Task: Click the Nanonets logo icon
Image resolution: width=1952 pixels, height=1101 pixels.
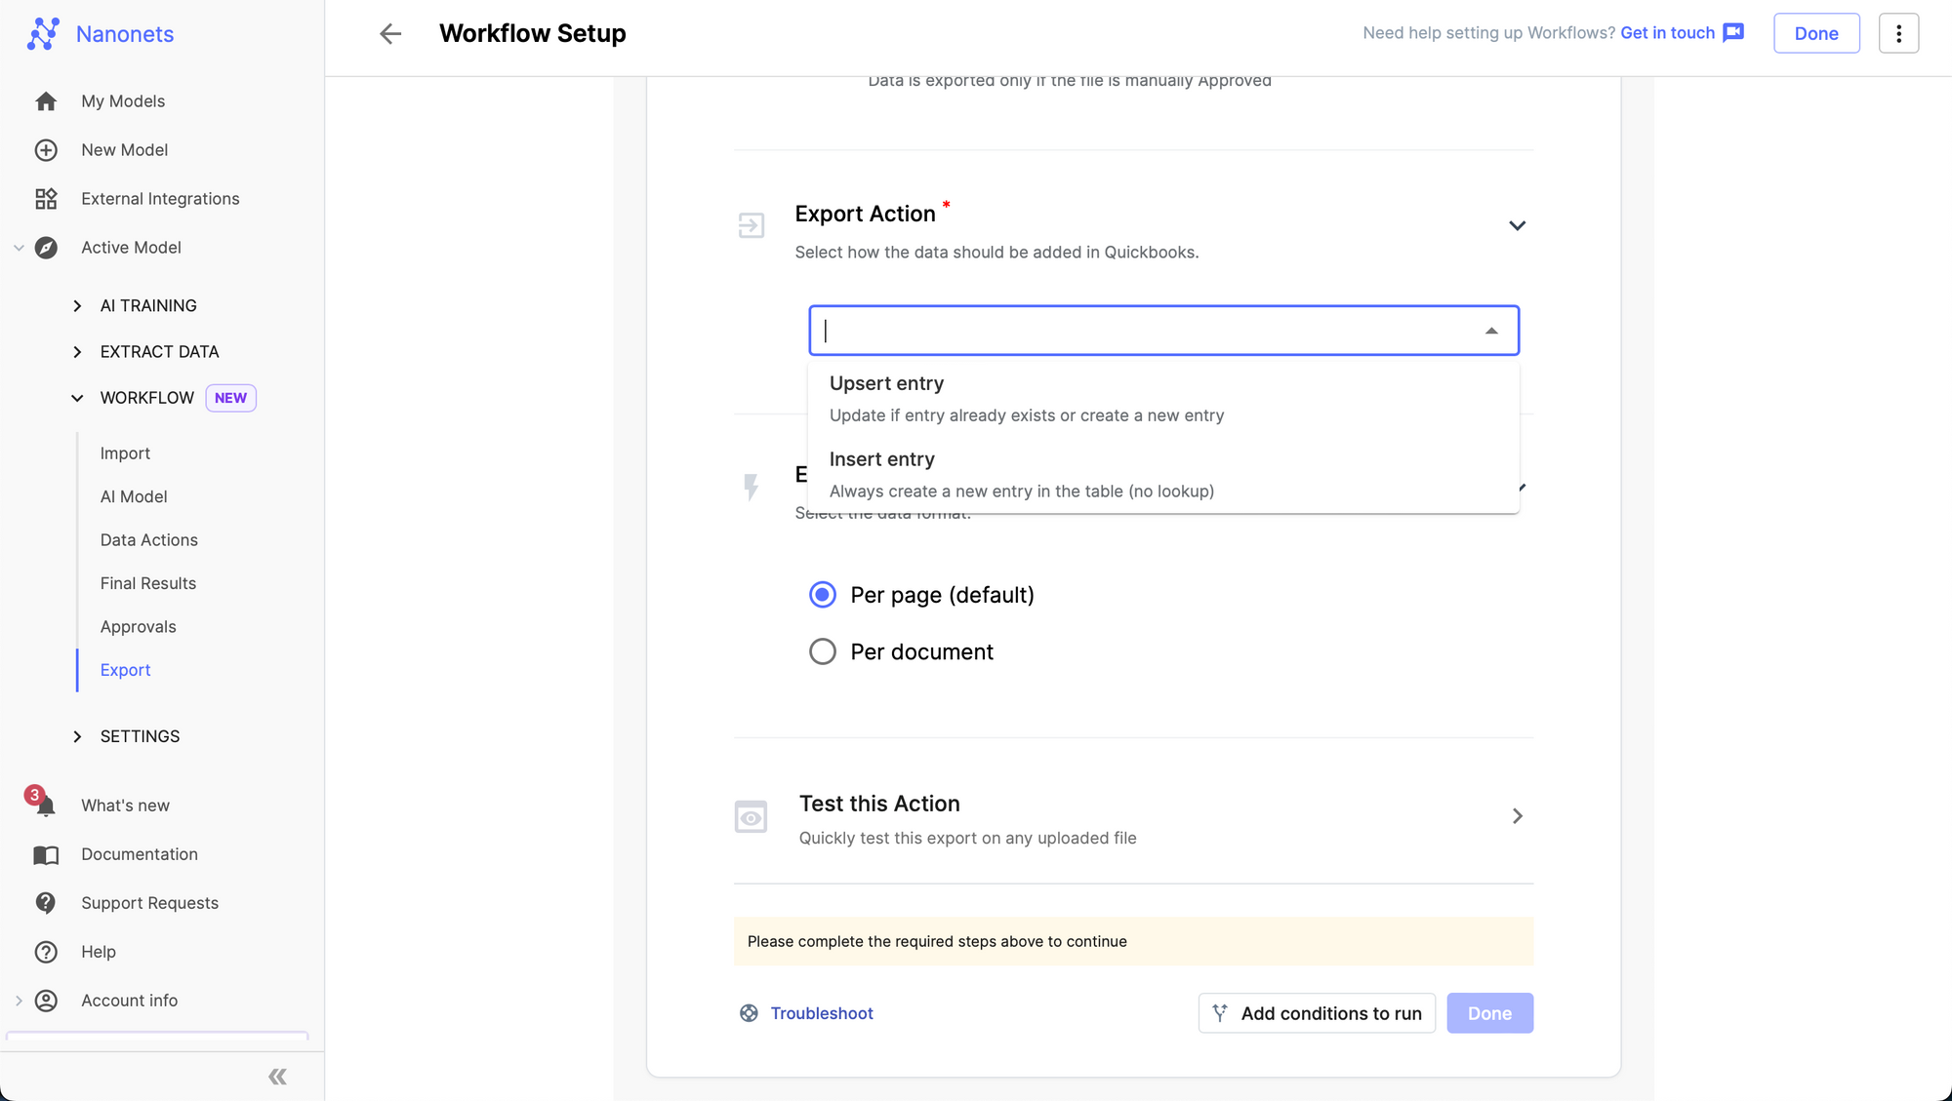Action: [x=43, y=34]
